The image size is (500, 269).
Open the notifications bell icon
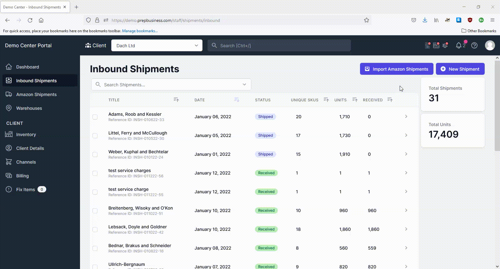click(459, 45)
